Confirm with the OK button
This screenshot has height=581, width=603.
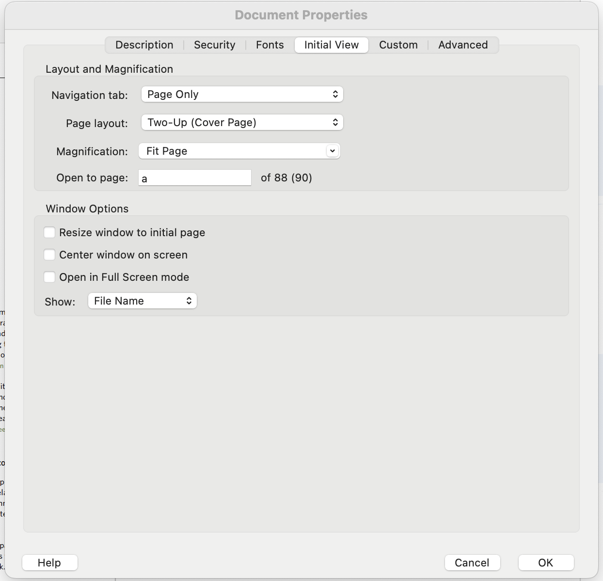(x=546, y=563)
